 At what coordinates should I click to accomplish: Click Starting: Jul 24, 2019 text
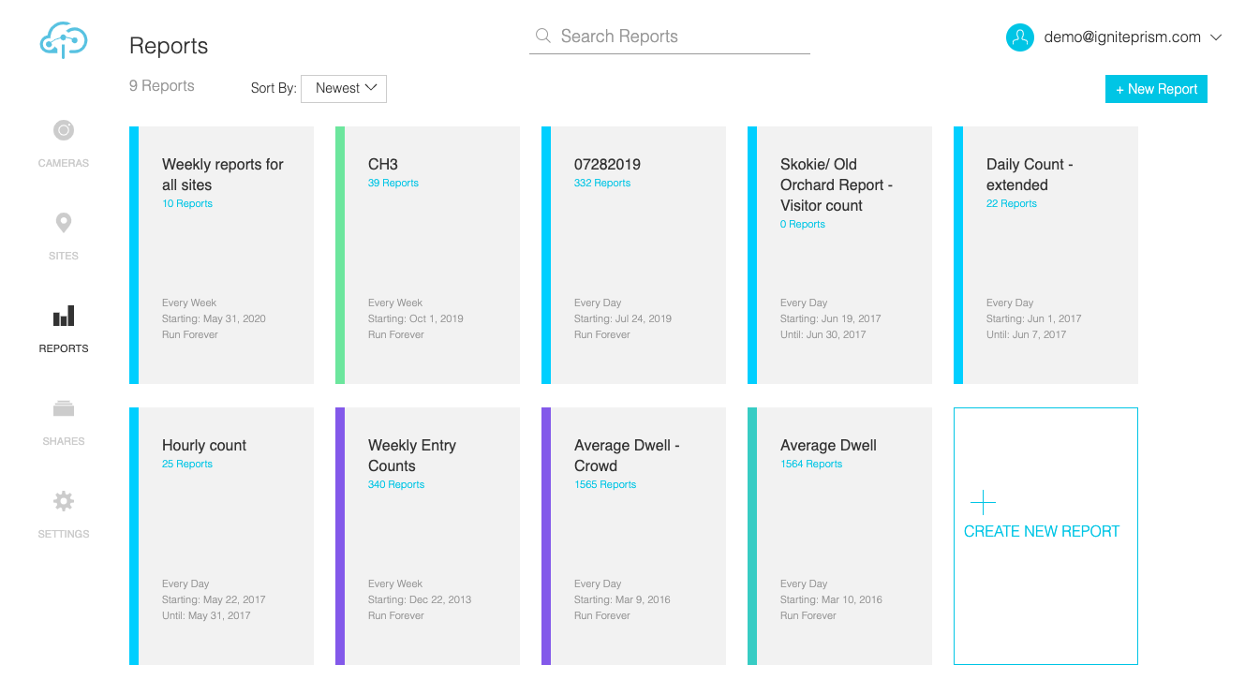[623, 318]
